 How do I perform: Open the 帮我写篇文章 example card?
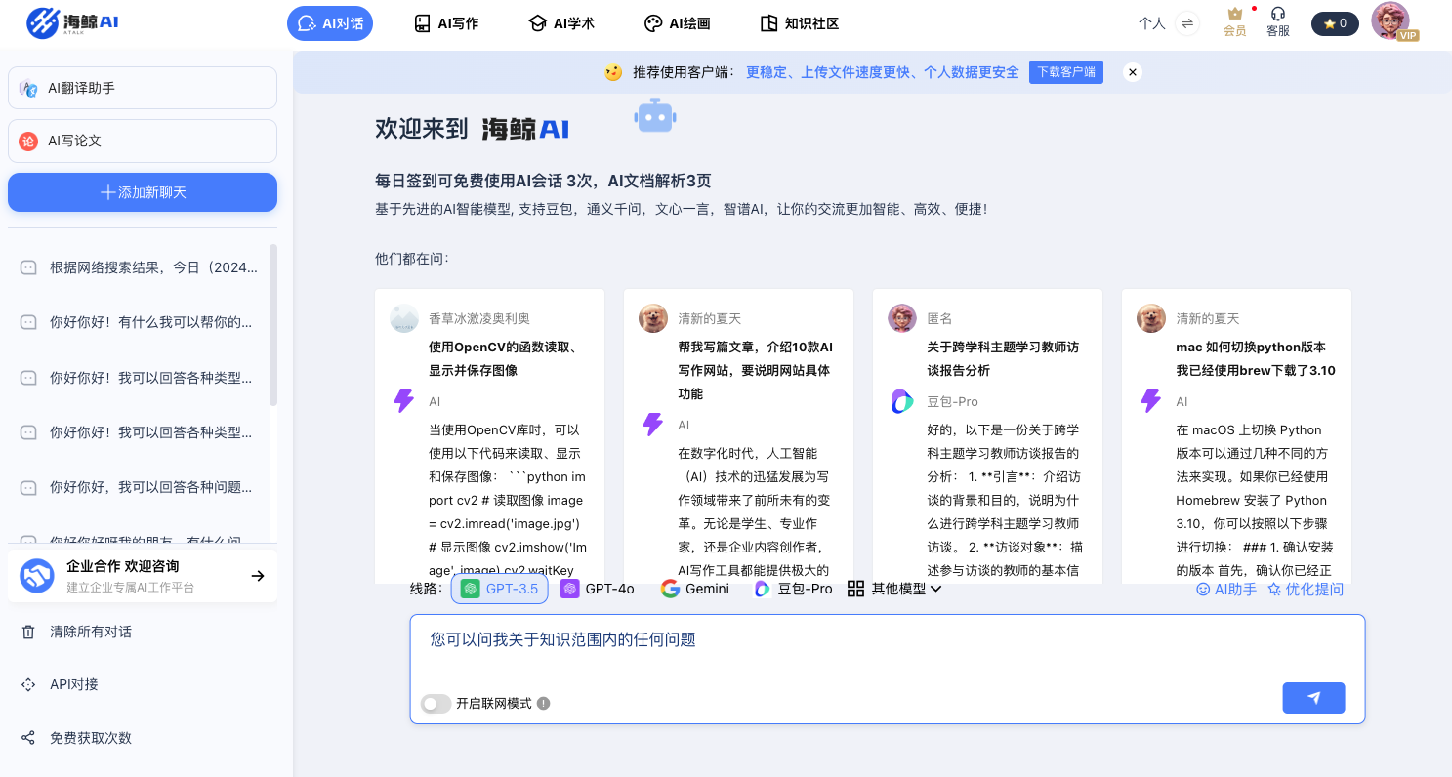point(739,435)
